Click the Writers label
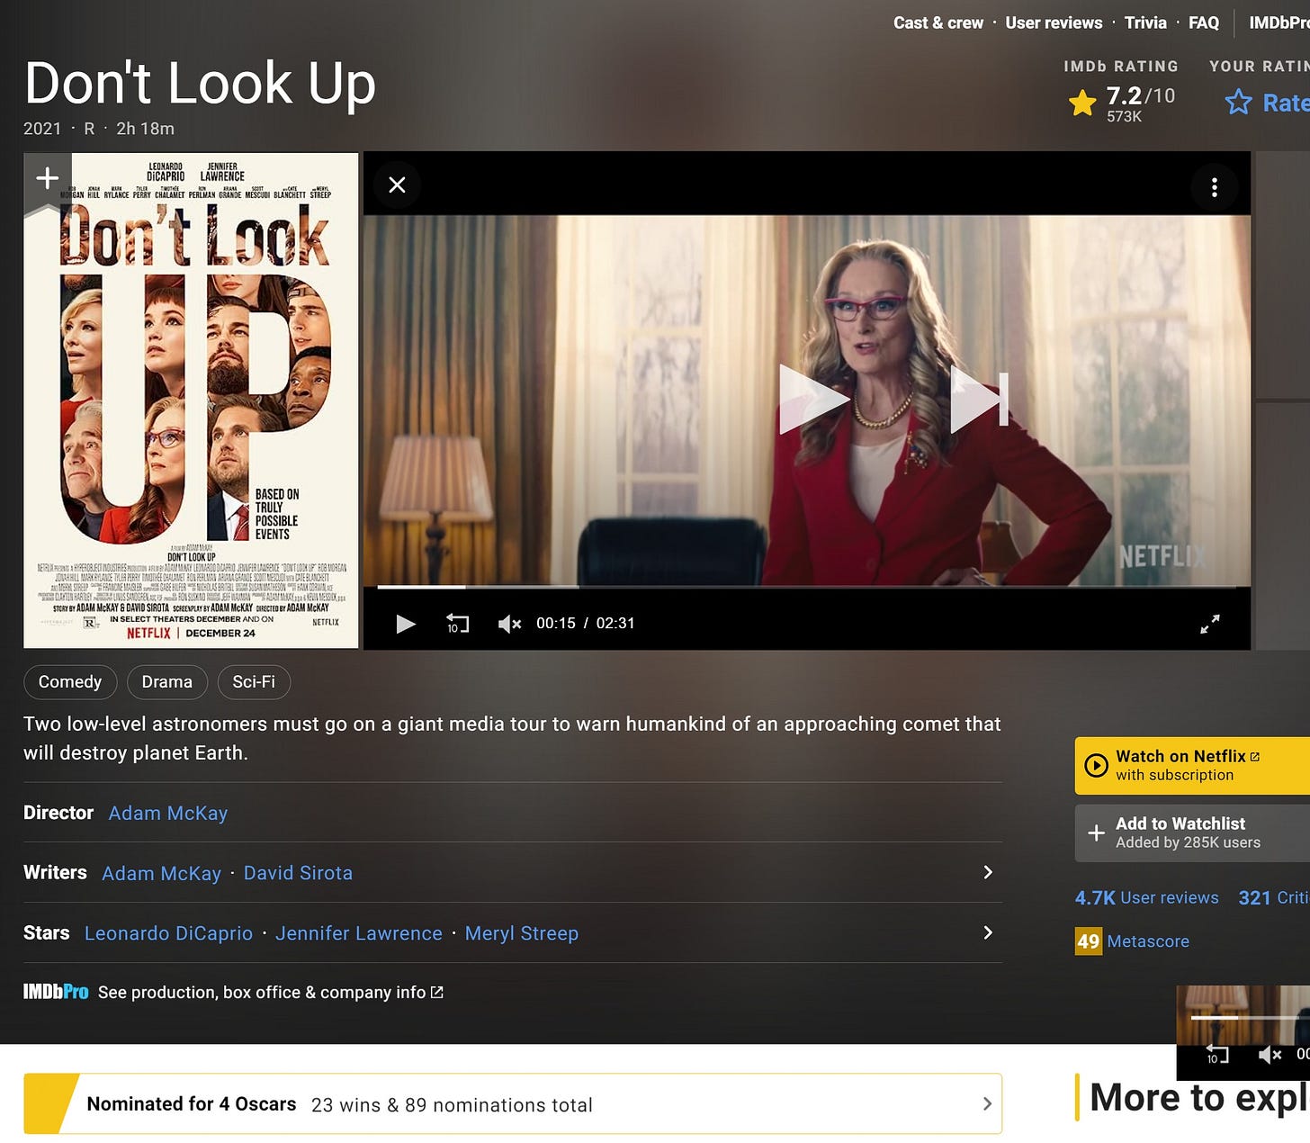The width and height of the screenshot is (1310, 1143). tap(55, 873)
